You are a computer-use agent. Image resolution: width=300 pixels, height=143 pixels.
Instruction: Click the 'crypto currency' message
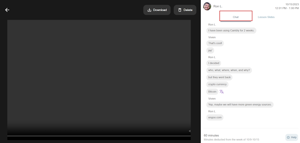point(217,84)
